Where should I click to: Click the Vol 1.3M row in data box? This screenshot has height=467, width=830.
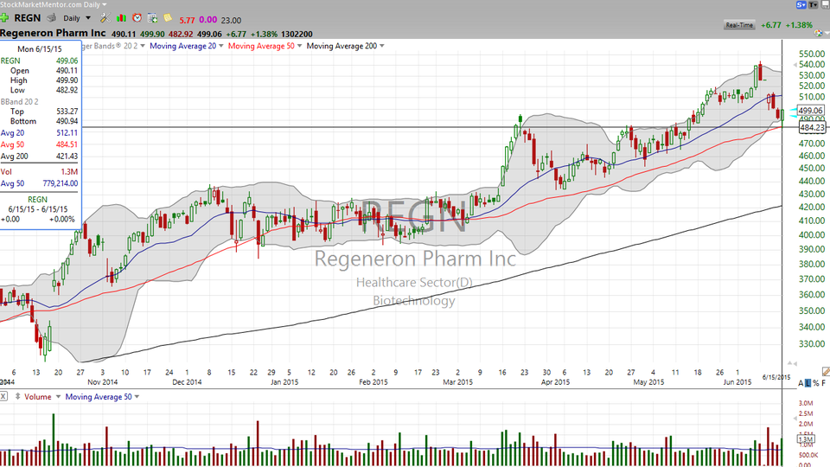(x=40, y=171)
